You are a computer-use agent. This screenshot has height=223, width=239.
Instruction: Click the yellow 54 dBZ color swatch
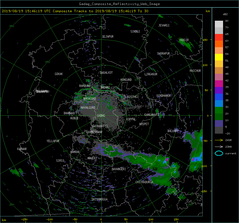(219, 57)
